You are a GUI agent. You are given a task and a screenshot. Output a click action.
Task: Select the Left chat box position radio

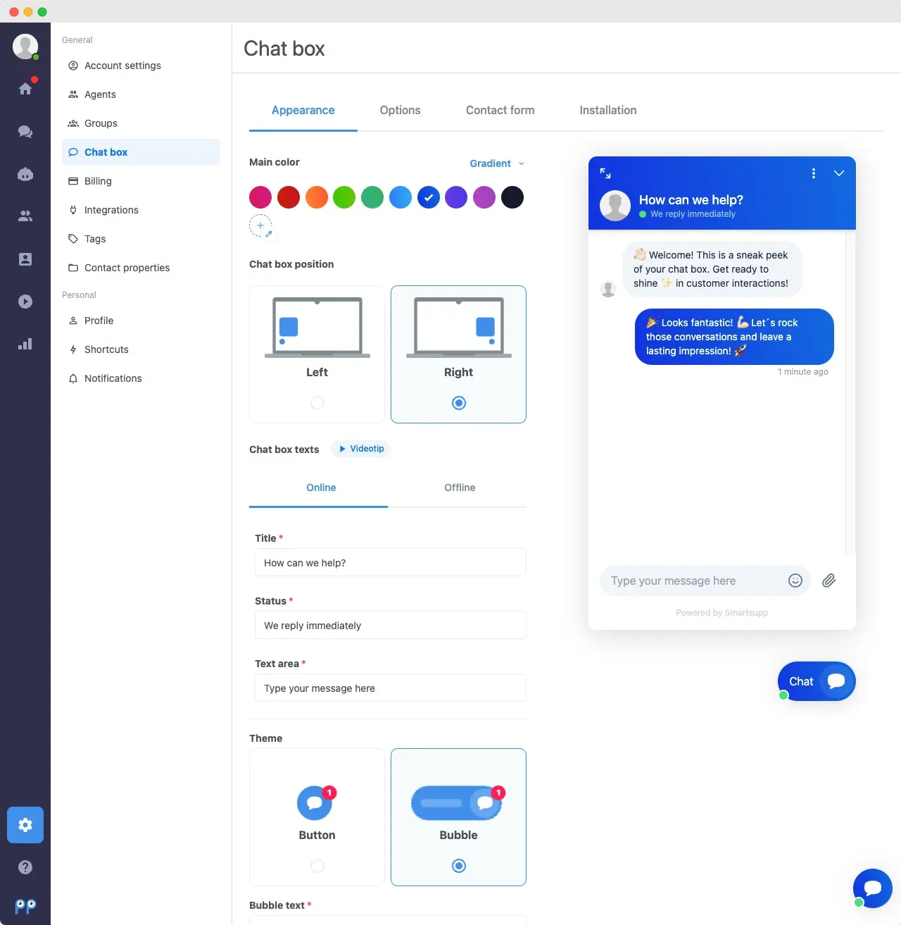point(317,403)
